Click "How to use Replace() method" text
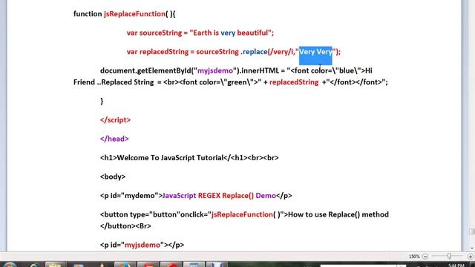475x267 pixels. [x=338, y=214]
